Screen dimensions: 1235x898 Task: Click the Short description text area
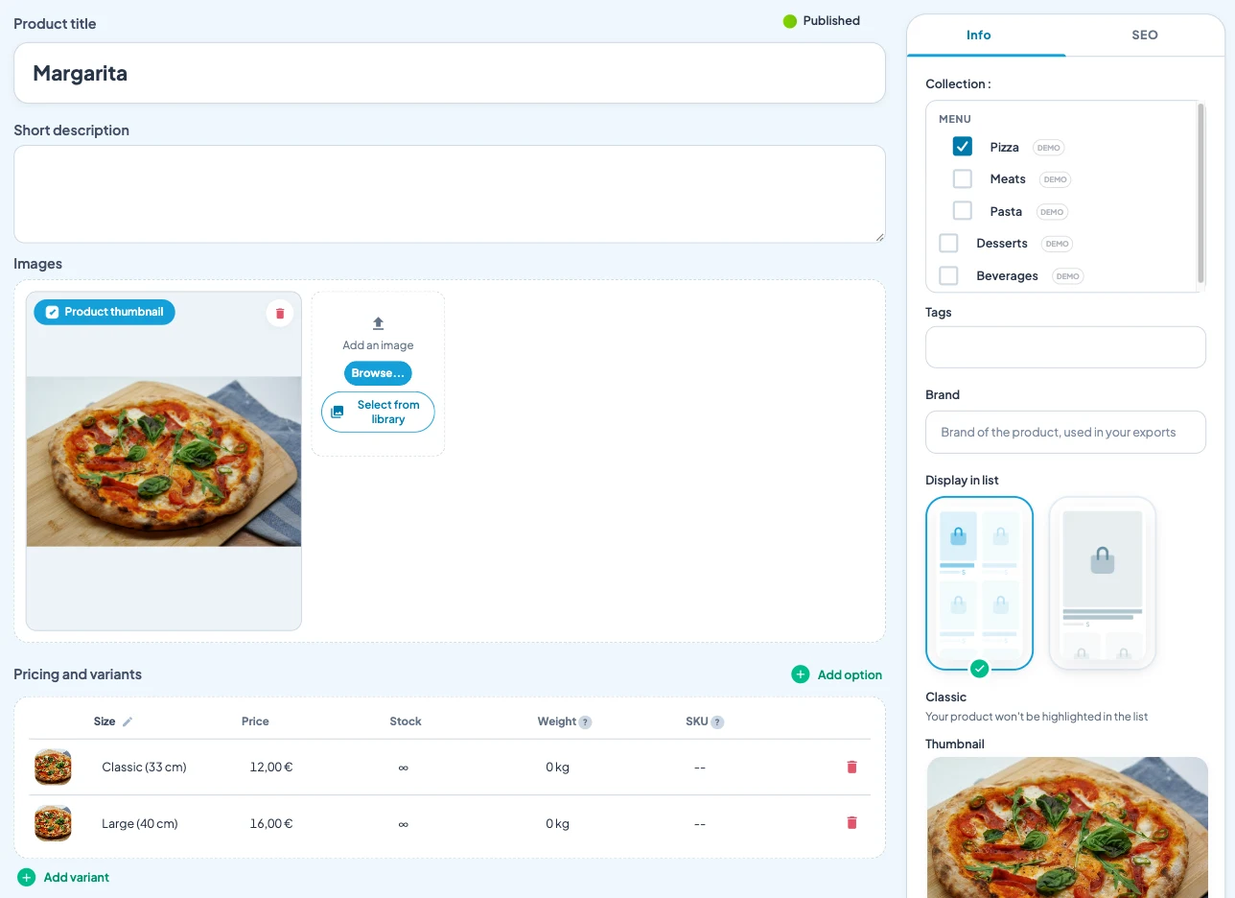tap(450, 194)
